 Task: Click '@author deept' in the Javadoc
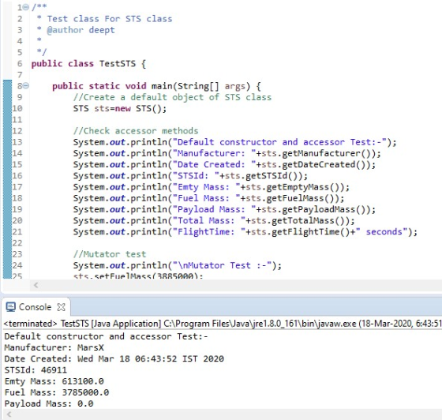(x=81, y=30)
